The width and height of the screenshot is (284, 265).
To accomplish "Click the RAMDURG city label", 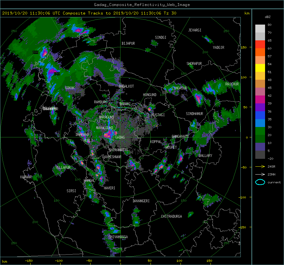I will click(x=101, y=102).
